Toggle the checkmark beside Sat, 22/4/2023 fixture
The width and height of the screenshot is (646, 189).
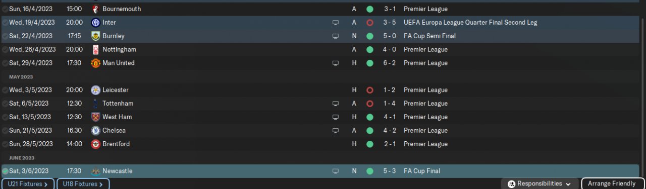pos(5,36)
